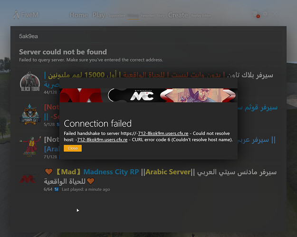Click the blue flag icon beside 6/64
Viewport: 297px width, 237px height.
(57, 189)
